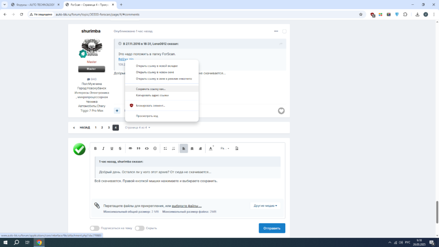Choose Открыть ссылку в окне в режиме инкогнито
The height and width of the screenshot is (247, 439).
(162, 79)
